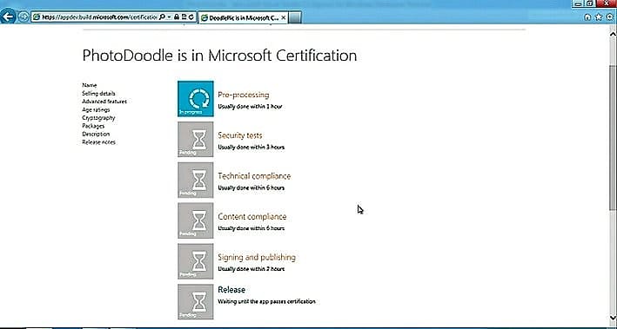Image resolution: width=617 pixels, height=329 pixels.
Task: Click the scrollbar down arrow
Action: [x=613, y=317]
